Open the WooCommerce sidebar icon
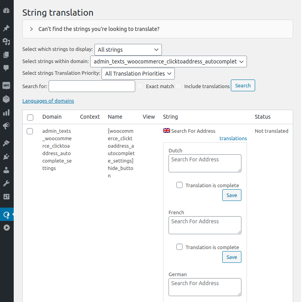This screenshot has width=301, height=302. (6, 85)
